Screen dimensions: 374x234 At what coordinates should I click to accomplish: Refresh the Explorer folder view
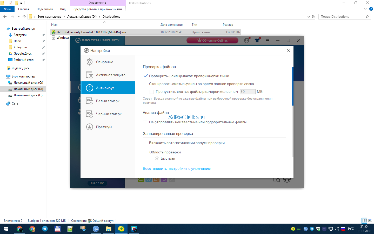[x=313, y=17]
